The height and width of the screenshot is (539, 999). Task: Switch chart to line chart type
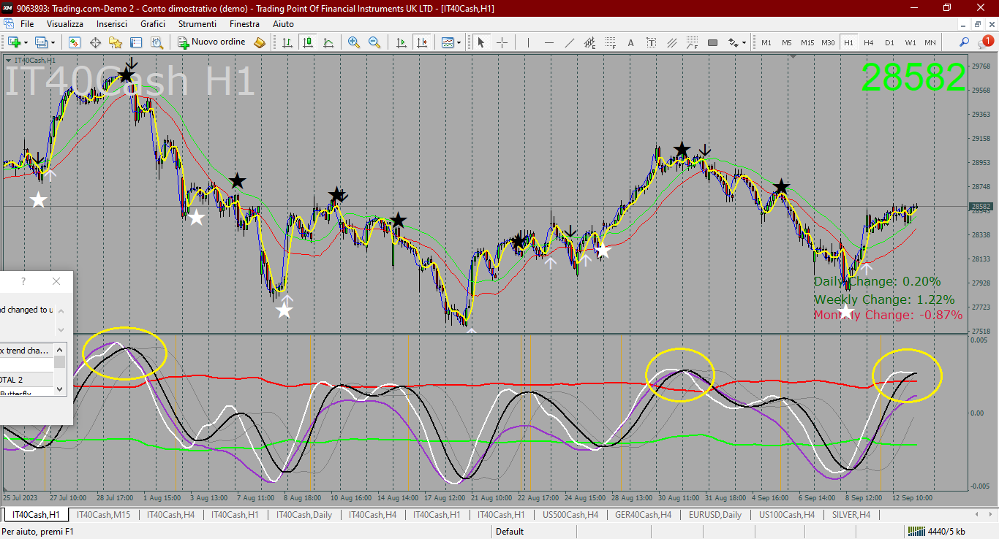pos(328,42)
